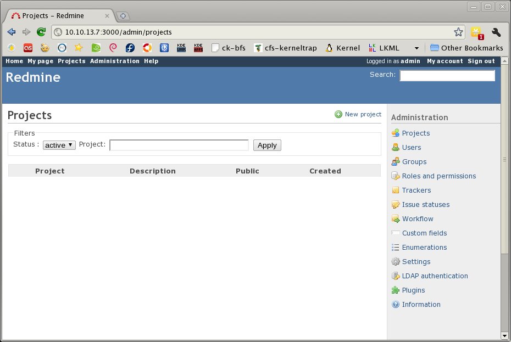This screenshot has width=511, height=342.
Task: Open the Fedora bookmark icon
Action: tap(130, 48)
